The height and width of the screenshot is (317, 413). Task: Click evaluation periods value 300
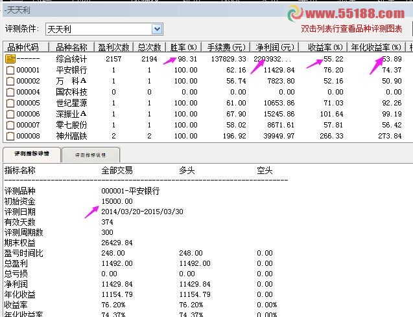point(107,232)
